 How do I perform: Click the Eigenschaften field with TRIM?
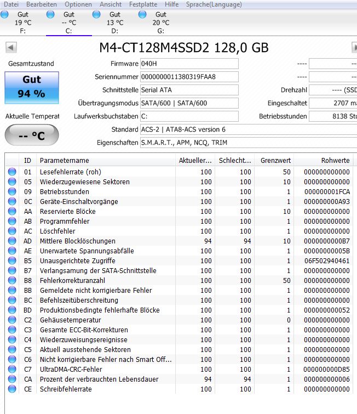tap(249, 143)
